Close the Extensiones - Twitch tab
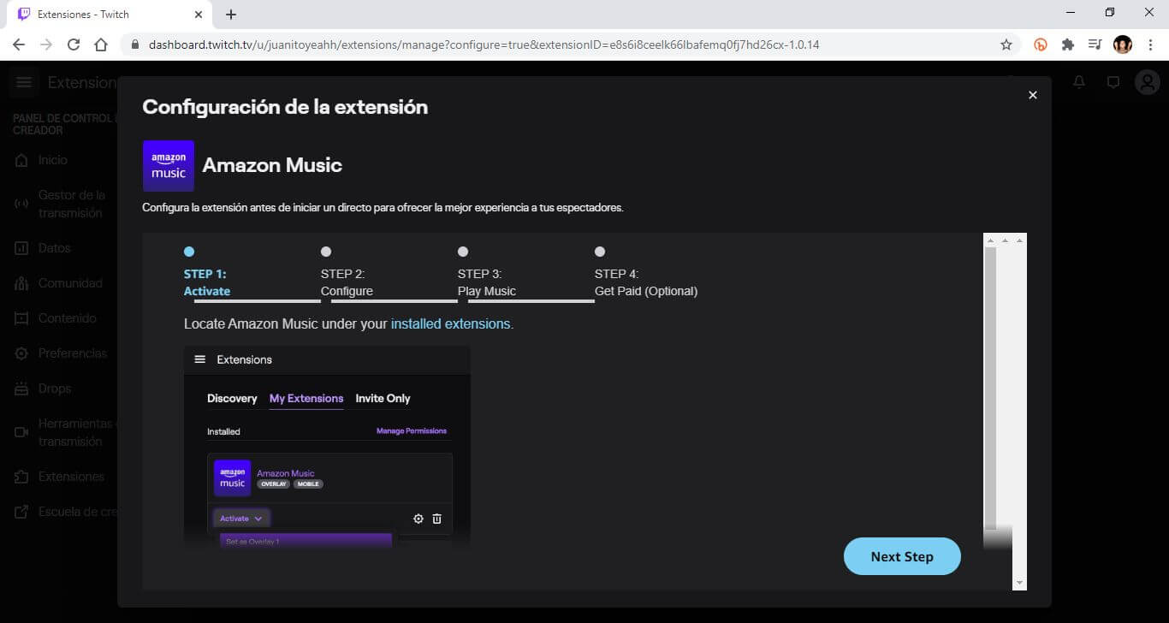 (199, 15)
